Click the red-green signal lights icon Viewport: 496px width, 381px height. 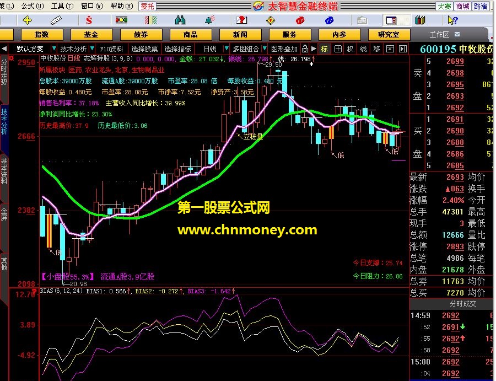(121, 20)
